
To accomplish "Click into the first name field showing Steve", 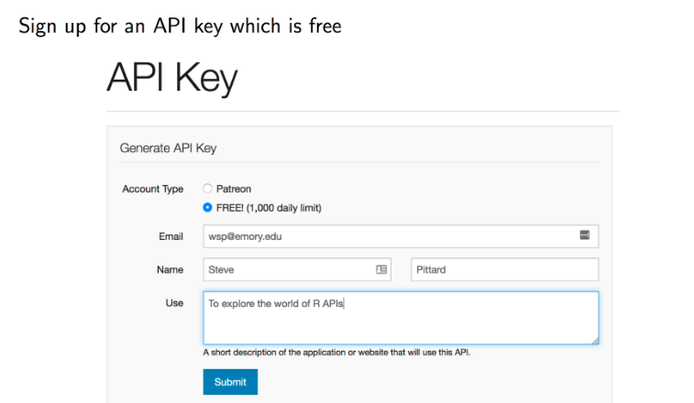I will click(284, 270).
